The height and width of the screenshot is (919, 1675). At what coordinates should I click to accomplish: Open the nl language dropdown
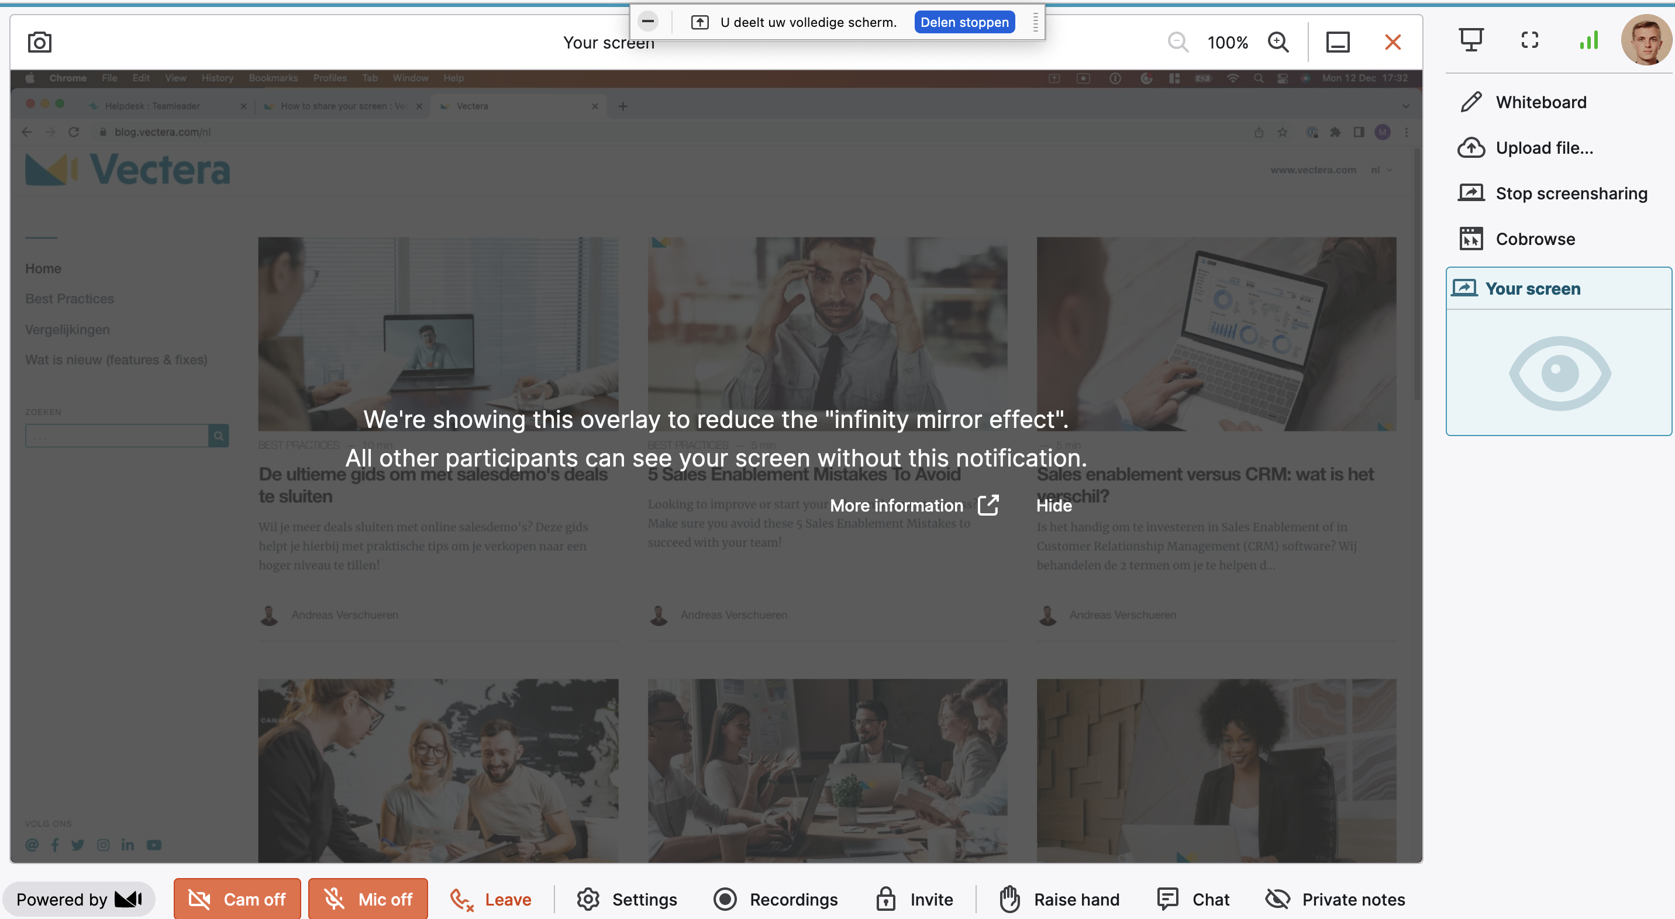coord(1382,170)
